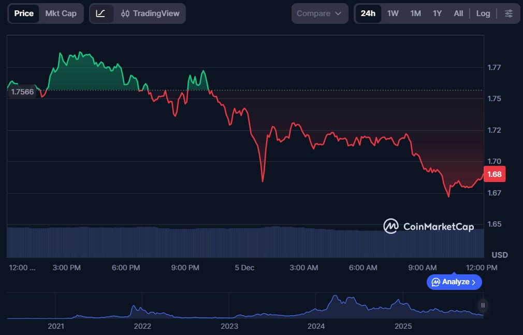Viewport: 523px width, 335px height.
Task: Select the 1W time range
Action: [x=393, y=13]
